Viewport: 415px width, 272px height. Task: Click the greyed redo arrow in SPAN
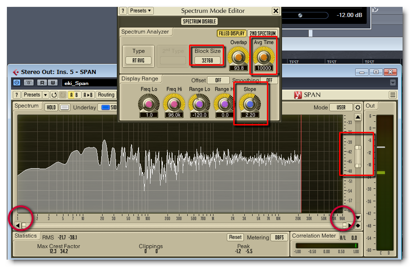(63, 95)
